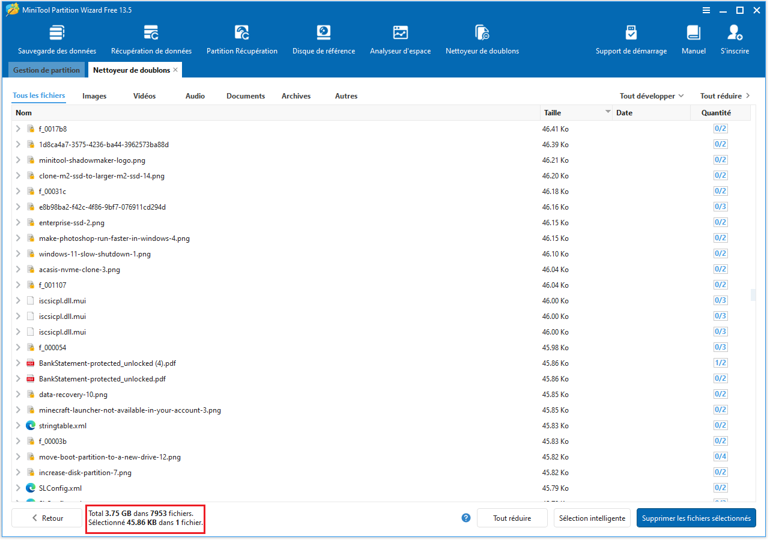Switch to the Gestion de partition tab
The image size is (770, 540).
pos(46,70)
